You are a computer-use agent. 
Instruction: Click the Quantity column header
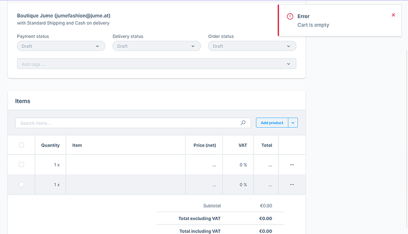(50, 145)
